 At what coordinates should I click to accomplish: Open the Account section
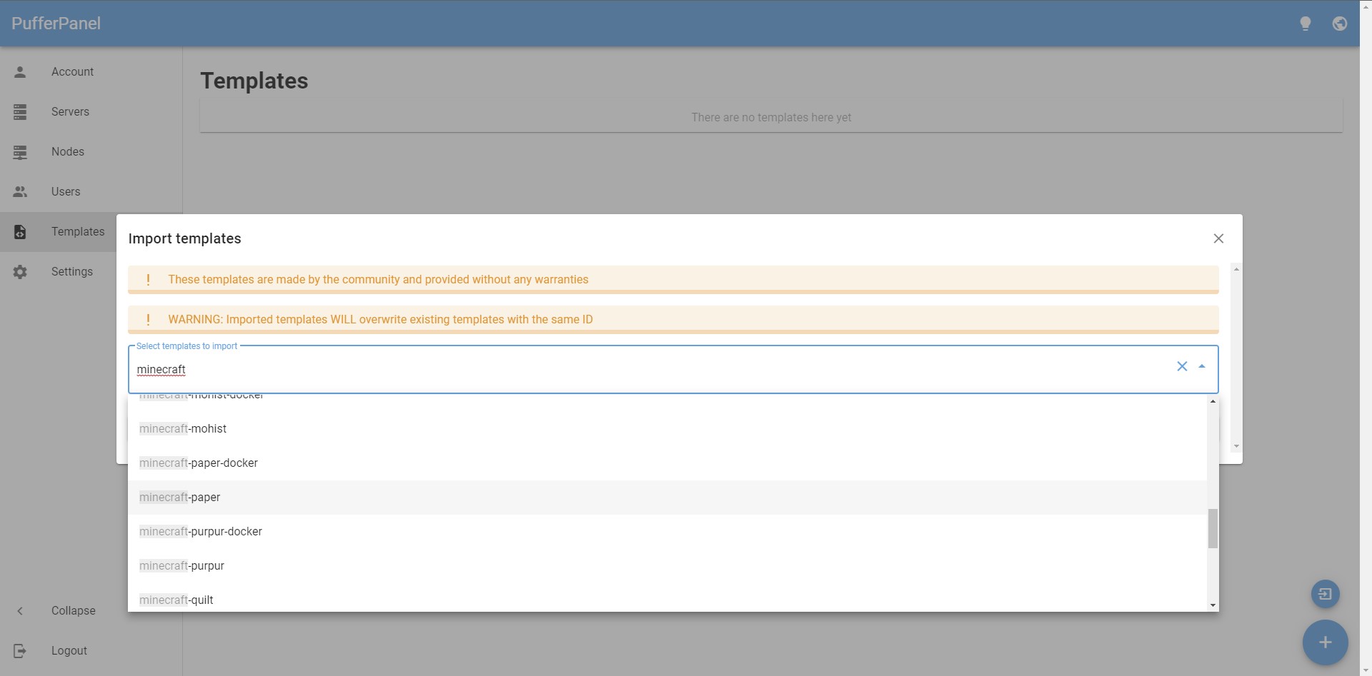click(x=72, y=71)
